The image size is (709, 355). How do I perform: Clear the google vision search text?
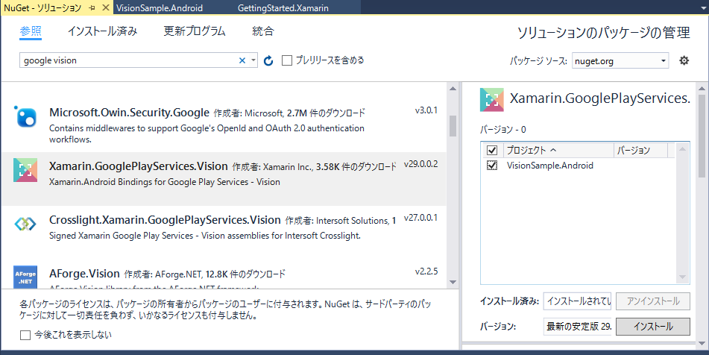point(242,60)
